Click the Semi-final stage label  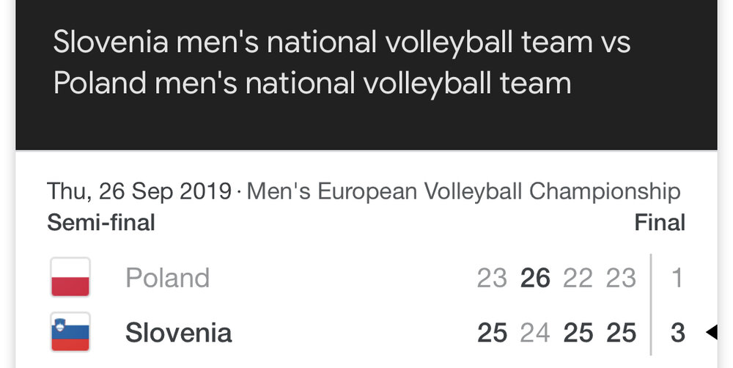tap(101, 223)
